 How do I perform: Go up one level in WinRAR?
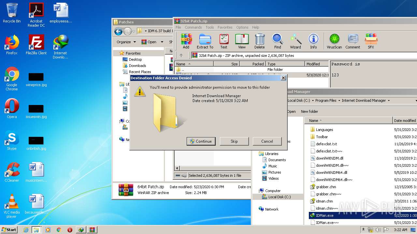[x=181, y=56]
